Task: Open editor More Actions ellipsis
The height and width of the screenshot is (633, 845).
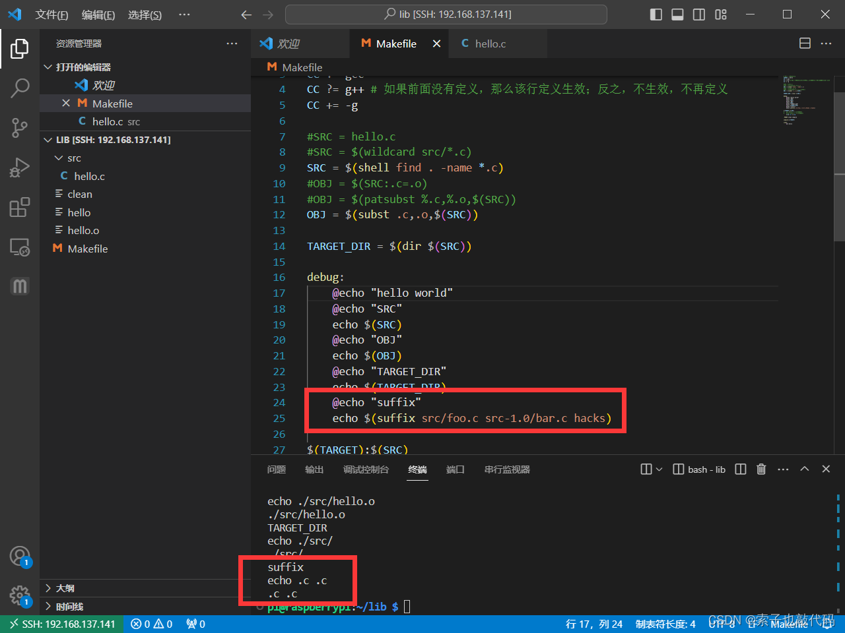Action: click(826, 44)
